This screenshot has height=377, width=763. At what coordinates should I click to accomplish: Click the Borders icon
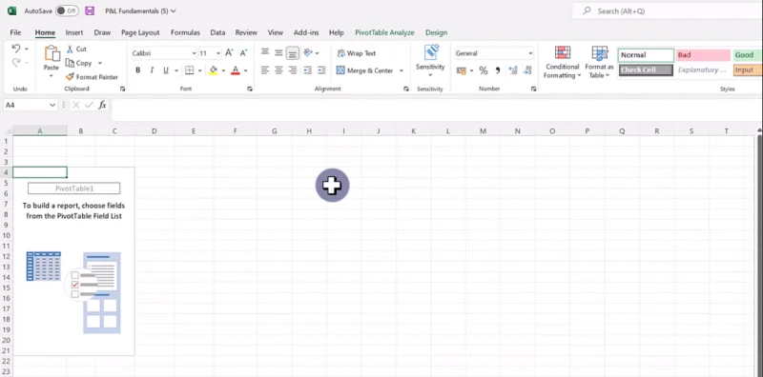[189, 70]
